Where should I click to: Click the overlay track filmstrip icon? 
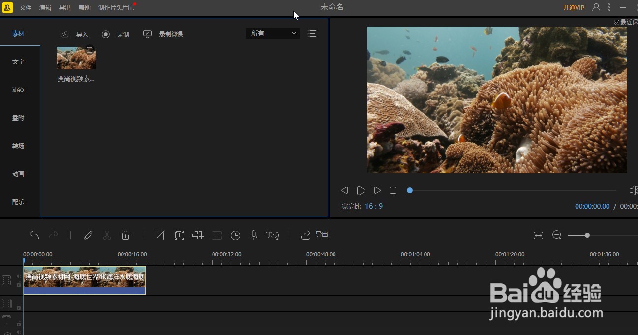point(7,304)
